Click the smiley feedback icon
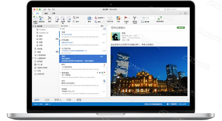The width and height of the screenshot is (222, 121). click(x=185, y=13)
